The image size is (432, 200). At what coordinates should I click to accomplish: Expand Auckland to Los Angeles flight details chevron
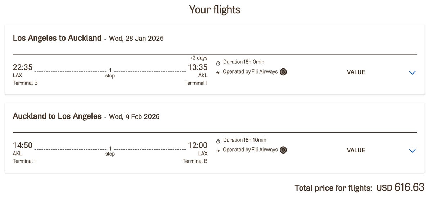[413, 151]
